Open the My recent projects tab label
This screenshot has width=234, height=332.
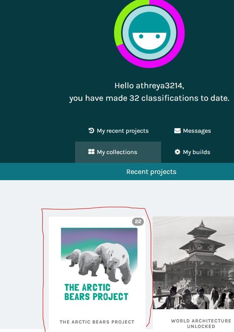click(123, 131)
